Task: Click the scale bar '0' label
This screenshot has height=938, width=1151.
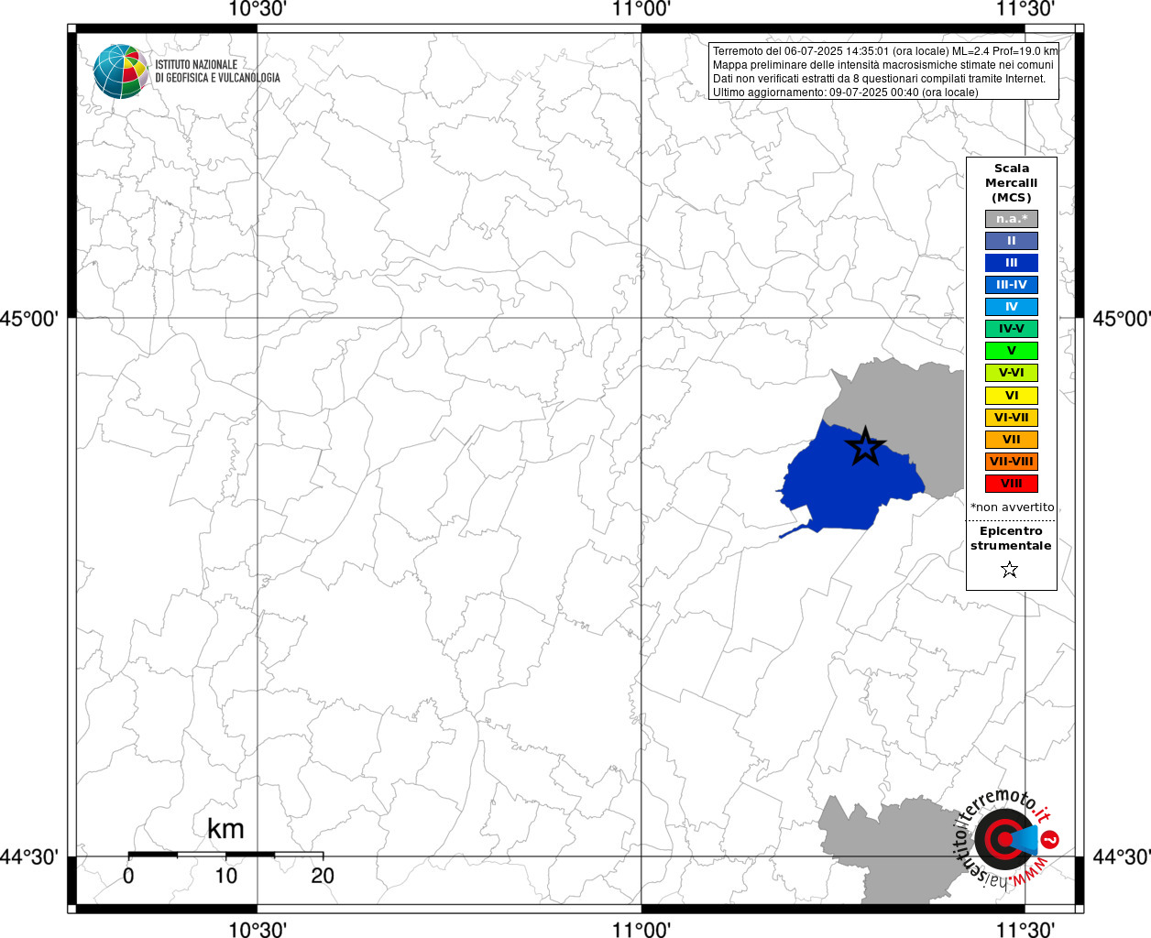Action: (x=128, y=876)
